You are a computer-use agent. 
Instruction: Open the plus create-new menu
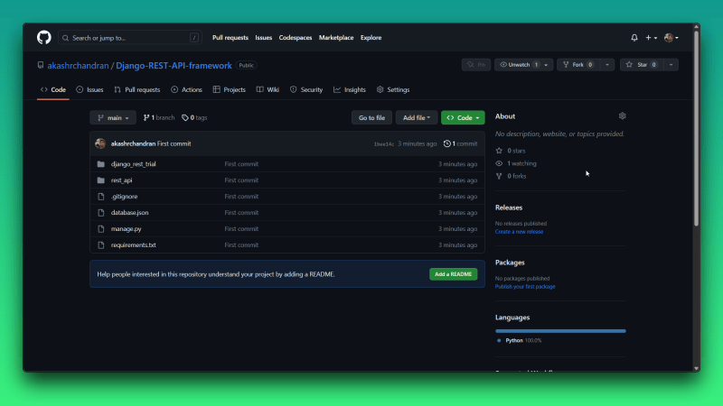click(x=651, y=38)
